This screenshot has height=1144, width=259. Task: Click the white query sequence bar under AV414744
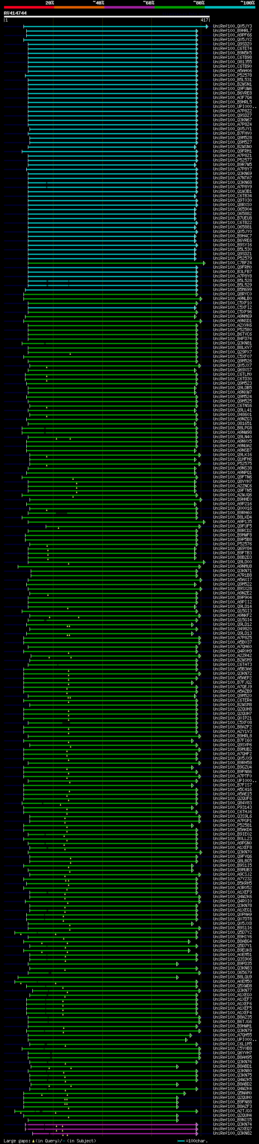pyautogui.click(x=107, y=17)
